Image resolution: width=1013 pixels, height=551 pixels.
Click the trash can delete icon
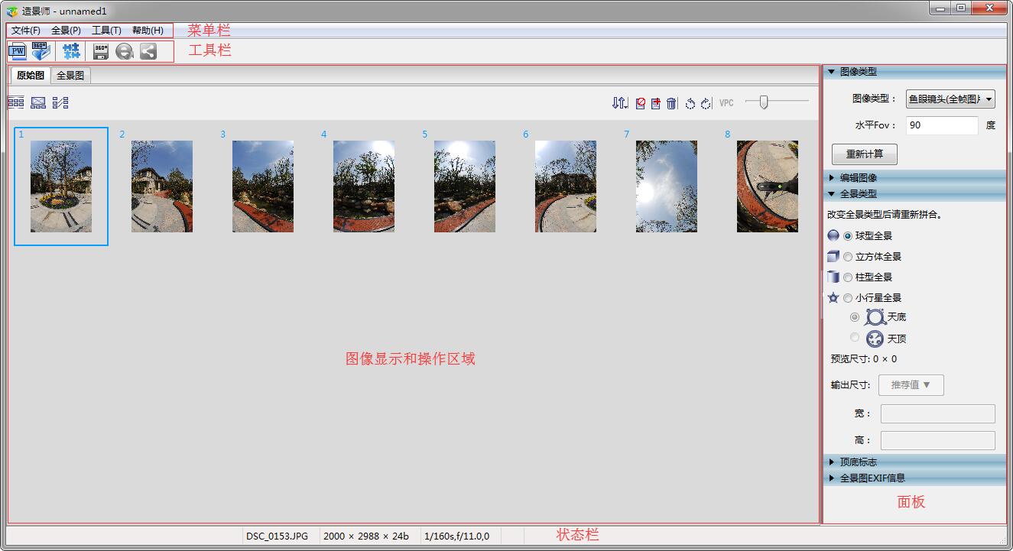point(671,103)
